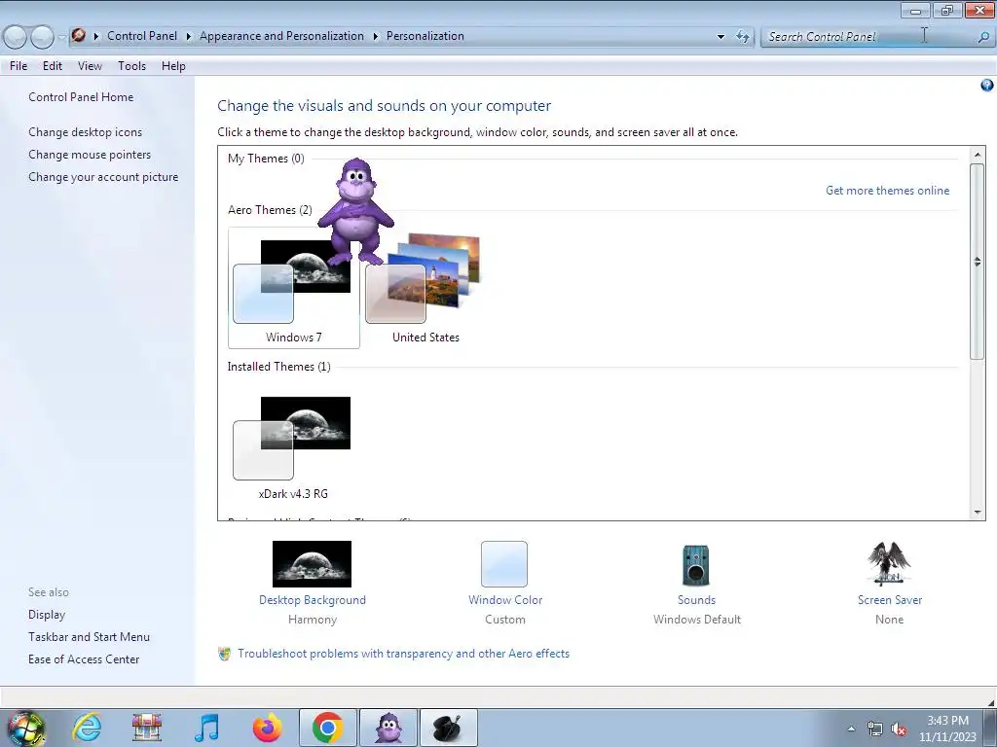Open the Windows Start orb

coord(26,728)
